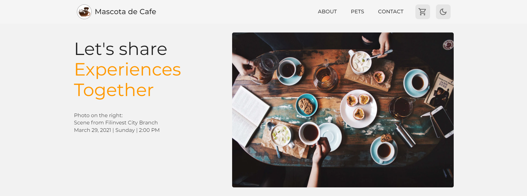Click the cafe table hero photo
This screenshot has height=196, width=527.
(x=343, y=110)
